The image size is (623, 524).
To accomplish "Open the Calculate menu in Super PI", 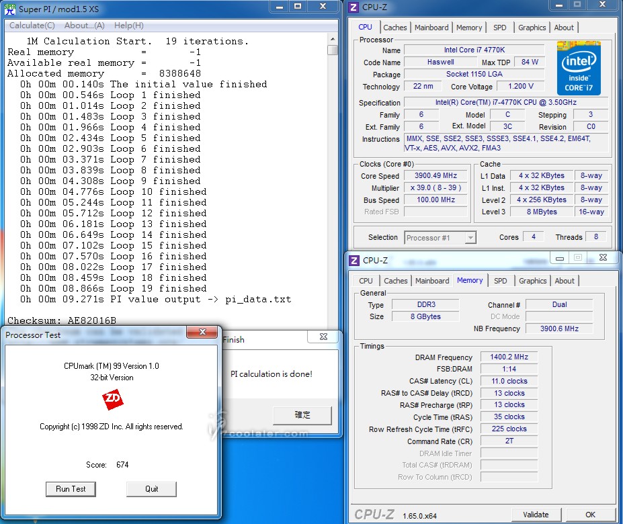I will [x=32, y=26].
